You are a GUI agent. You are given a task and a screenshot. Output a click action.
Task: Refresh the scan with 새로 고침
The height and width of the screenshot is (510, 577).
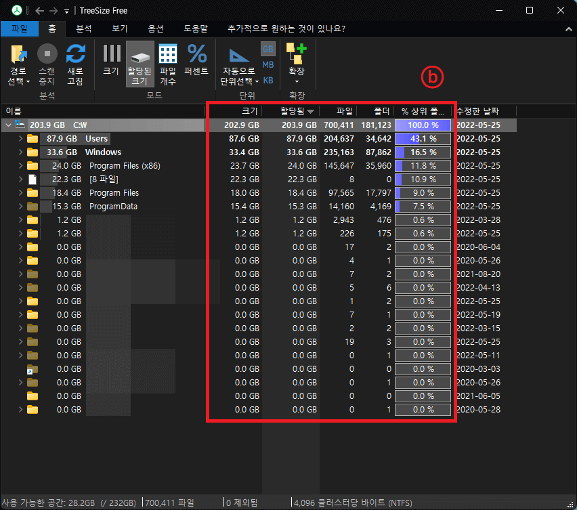tap(75, 64)
